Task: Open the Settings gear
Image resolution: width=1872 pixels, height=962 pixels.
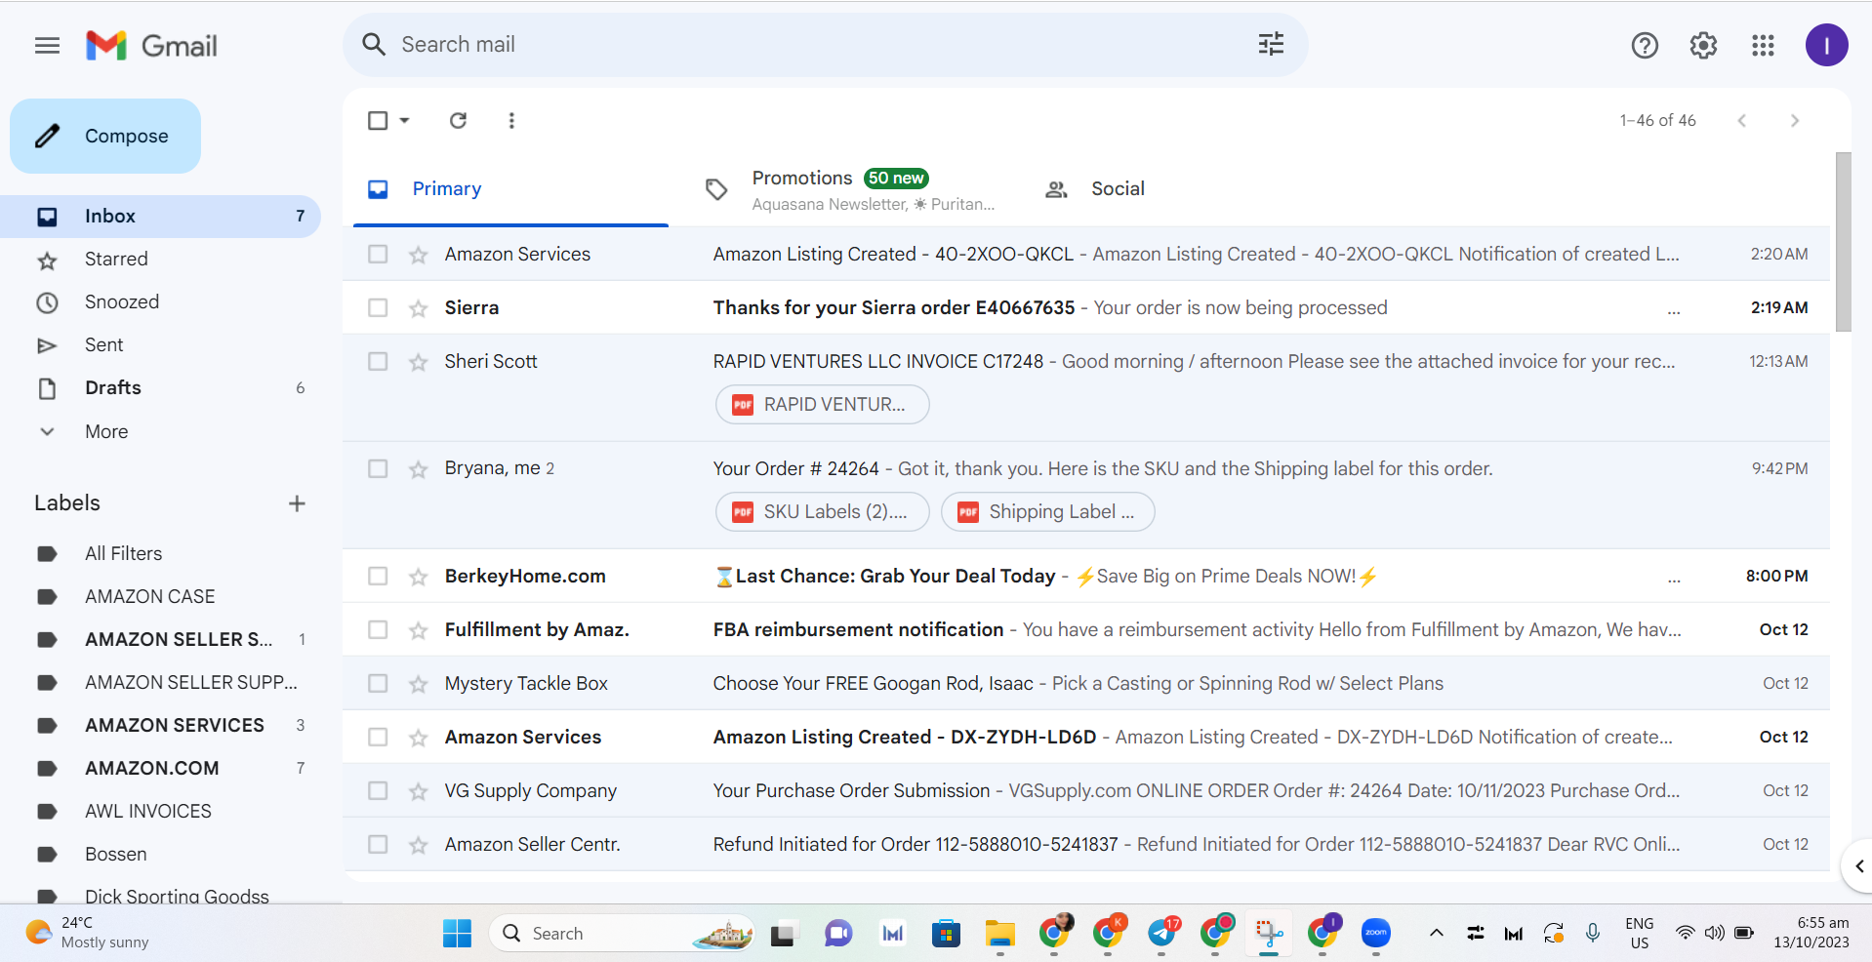Action: pos(1703,45)
